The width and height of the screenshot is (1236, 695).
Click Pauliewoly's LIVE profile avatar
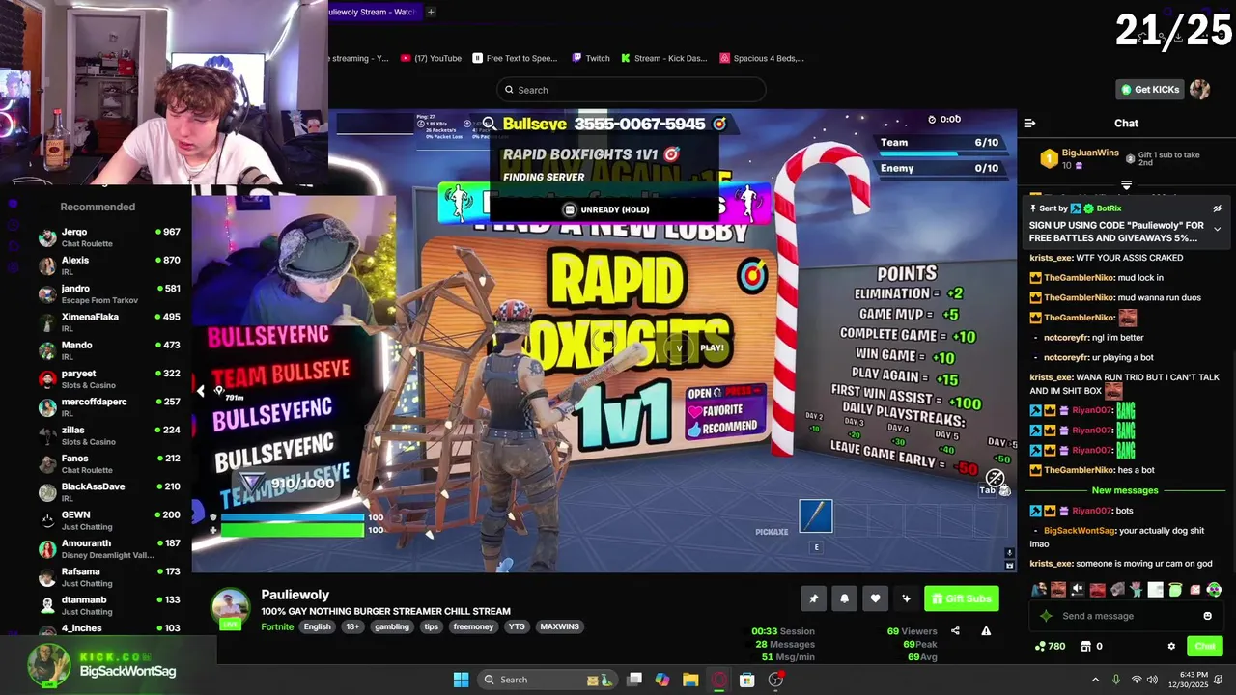point(230,608)
